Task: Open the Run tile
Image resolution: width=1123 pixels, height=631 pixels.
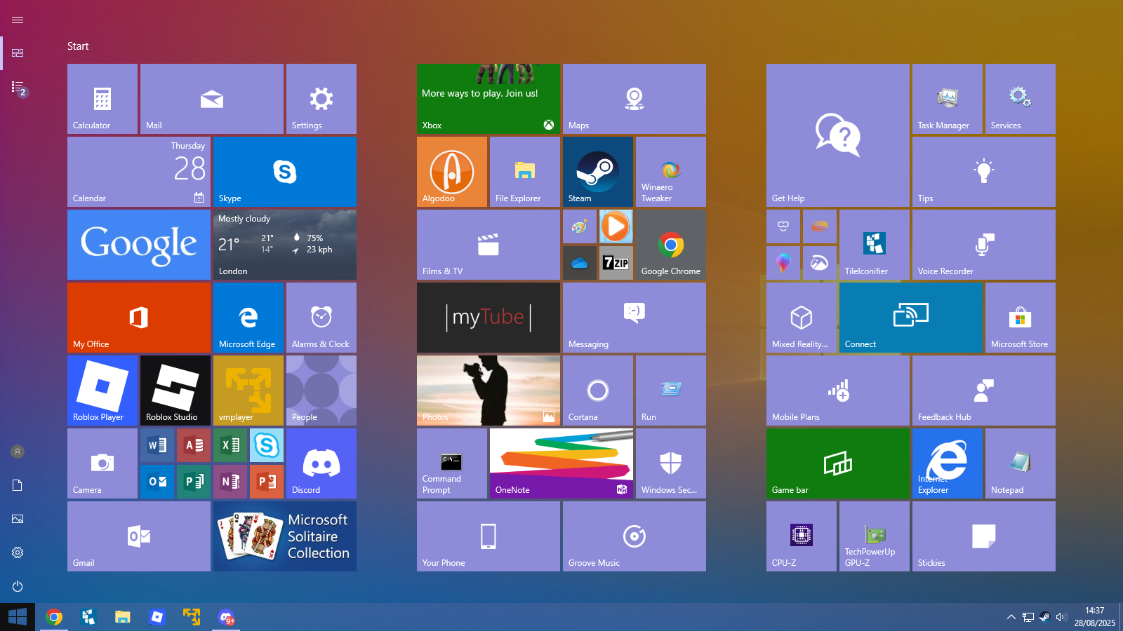Action: point(671,391)
